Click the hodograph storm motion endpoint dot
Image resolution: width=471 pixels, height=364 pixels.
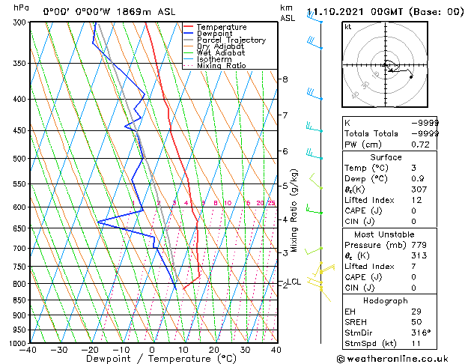coord(411,77)
